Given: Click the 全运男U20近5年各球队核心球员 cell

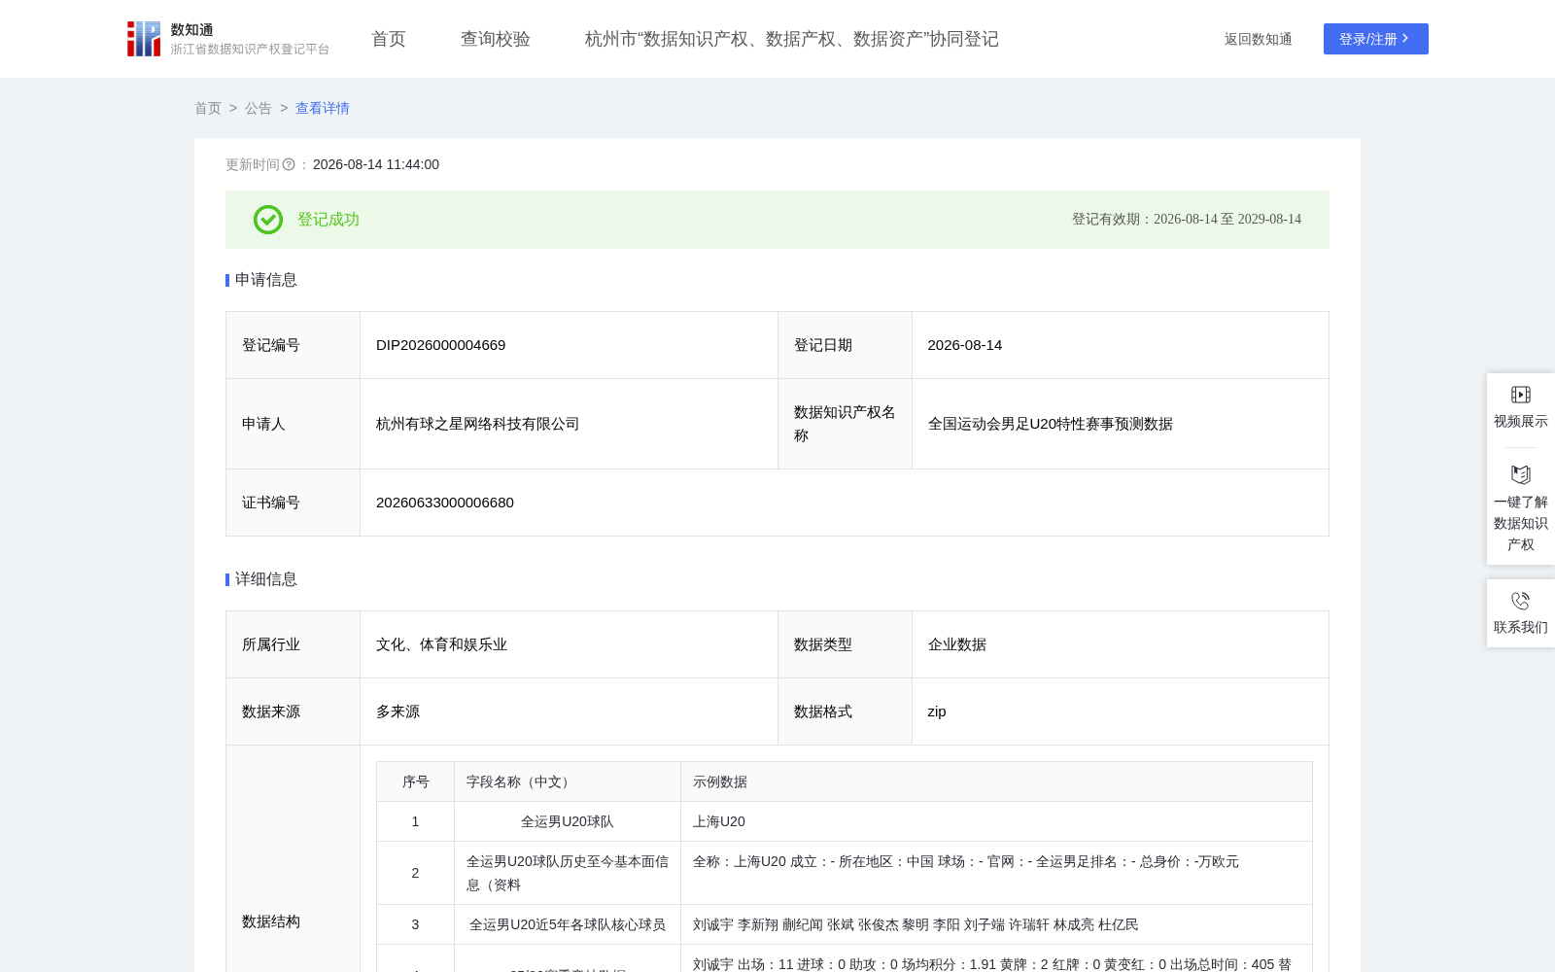Looking at the screenshot, I should point(568,924).
